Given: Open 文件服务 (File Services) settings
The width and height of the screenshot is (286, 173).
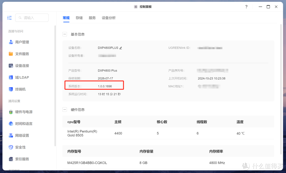Looking at the screenshot, I should coord(22,54).
